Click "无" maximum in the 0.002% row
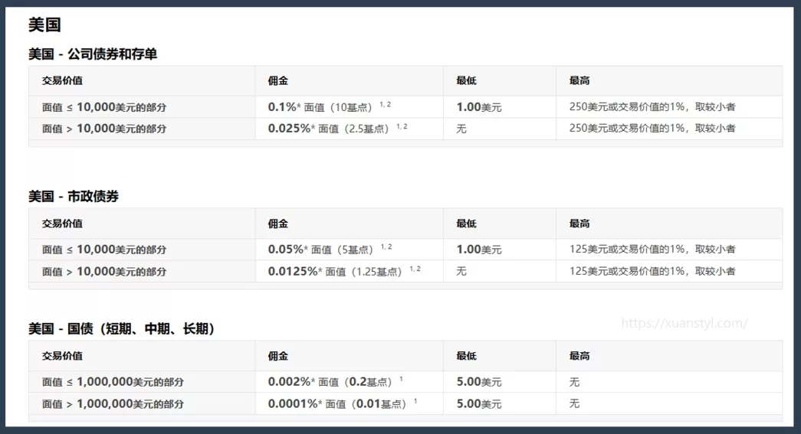Screen dimensions: 801x434 (x=574, y=382)
